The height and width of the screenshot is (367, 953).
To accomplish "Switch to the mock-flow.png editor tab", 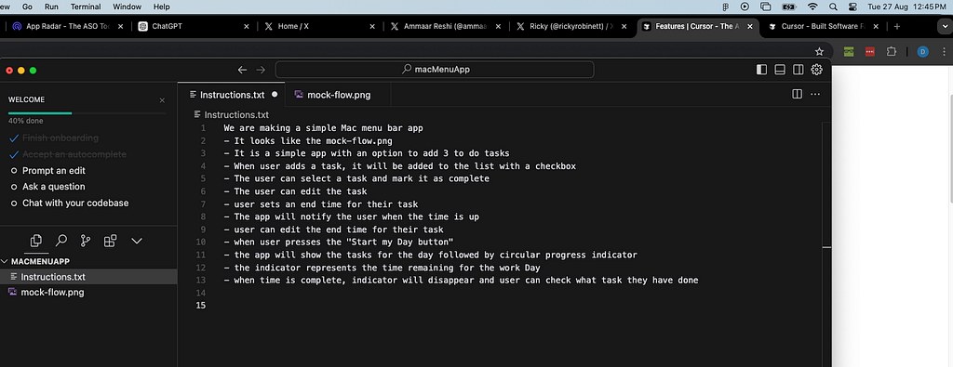I will point(337,95).
